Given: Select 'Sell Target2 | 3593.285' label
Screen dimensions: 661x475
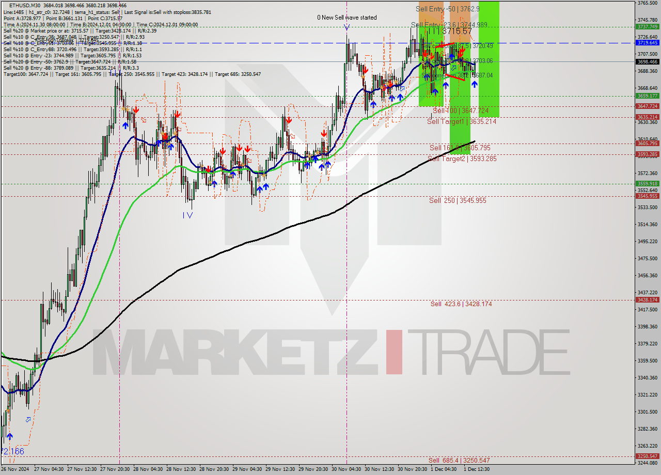Looking at the screenshot, I should tap(462, 159).
